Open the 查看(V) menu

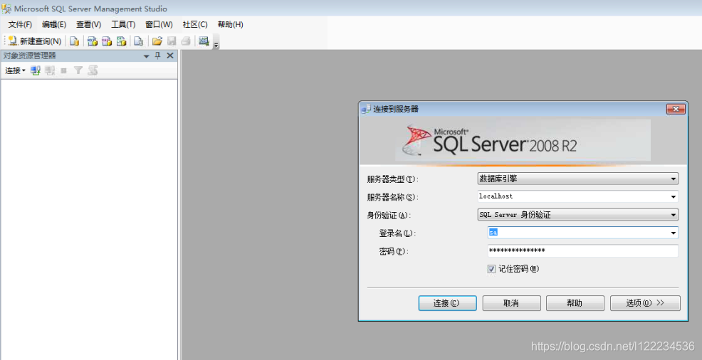tap(89, 25)
